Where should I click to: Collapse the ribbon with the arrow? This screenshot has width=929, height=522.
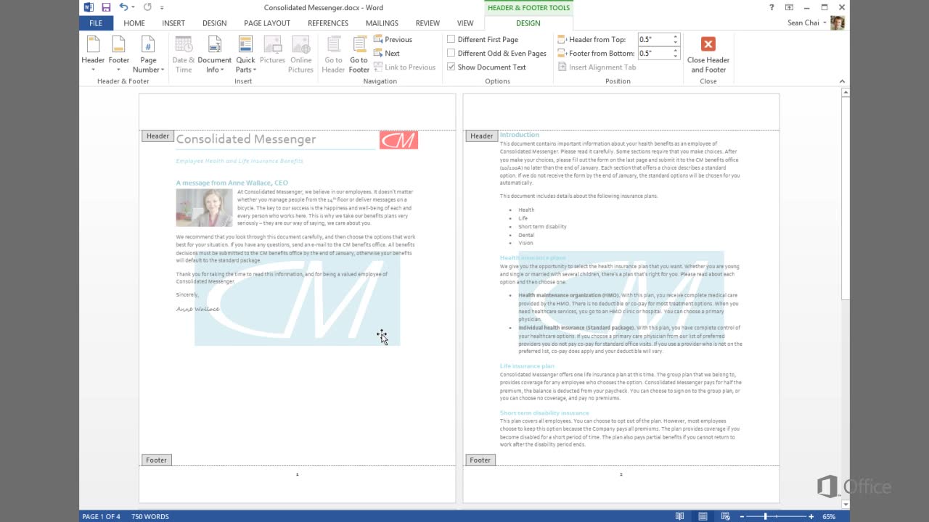[842, 81]
